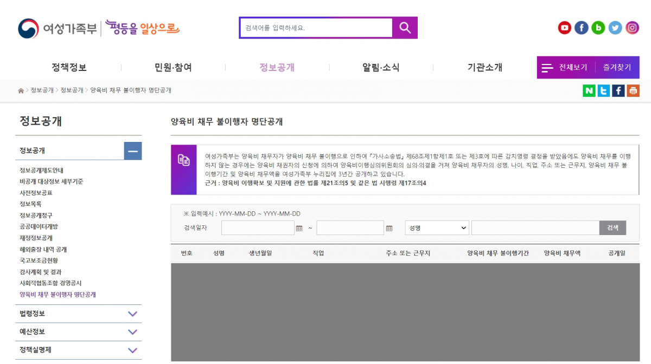Click the magnifying glass search icon

click(x=405, y=27)
